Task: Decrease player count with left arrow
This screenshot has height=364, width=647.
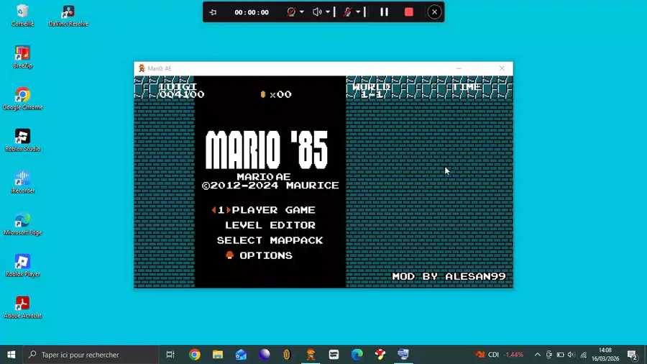Action: tap(214, 210)
